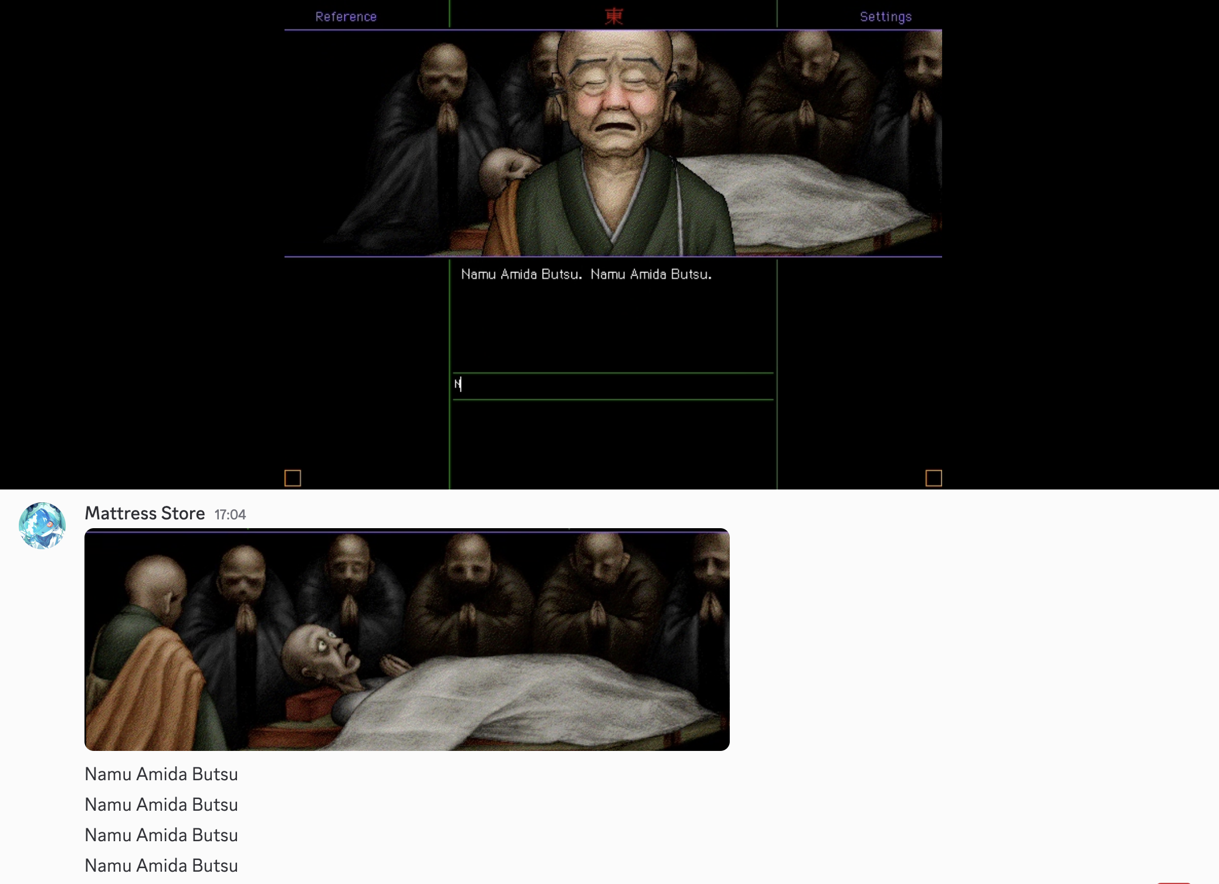The height and width of the screenshot is (884, 1219).
Task: Click the game text input field
Action: tap(613, 386)
